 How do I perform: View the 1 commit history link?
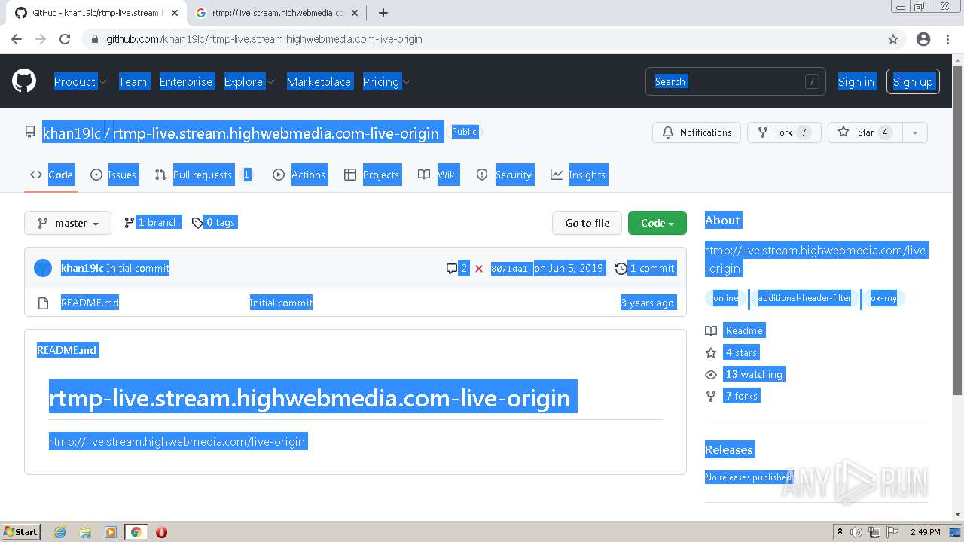645,268
